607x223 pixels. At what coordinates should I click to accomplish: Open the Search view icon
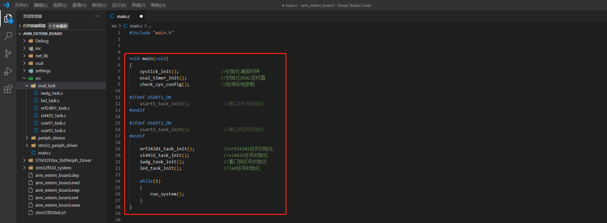tap(8, 36)
